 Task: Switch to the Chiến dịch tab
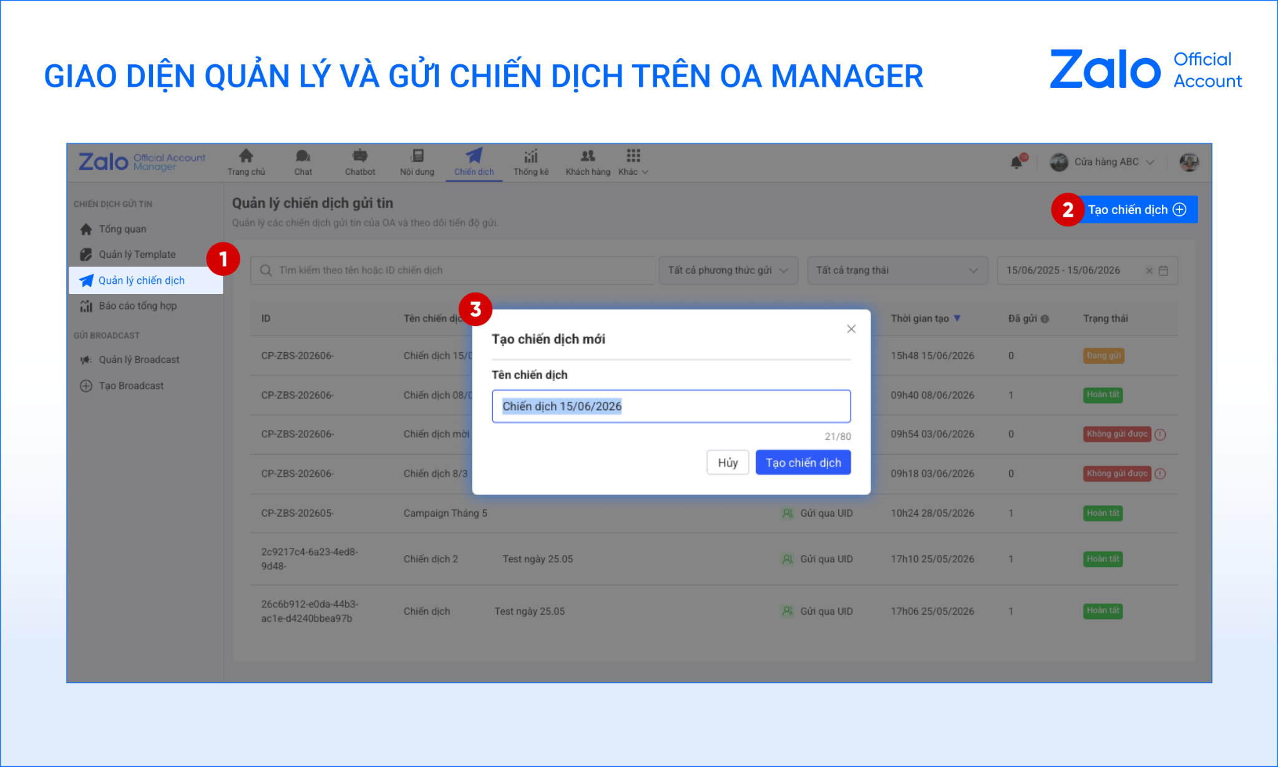point(474,162)
